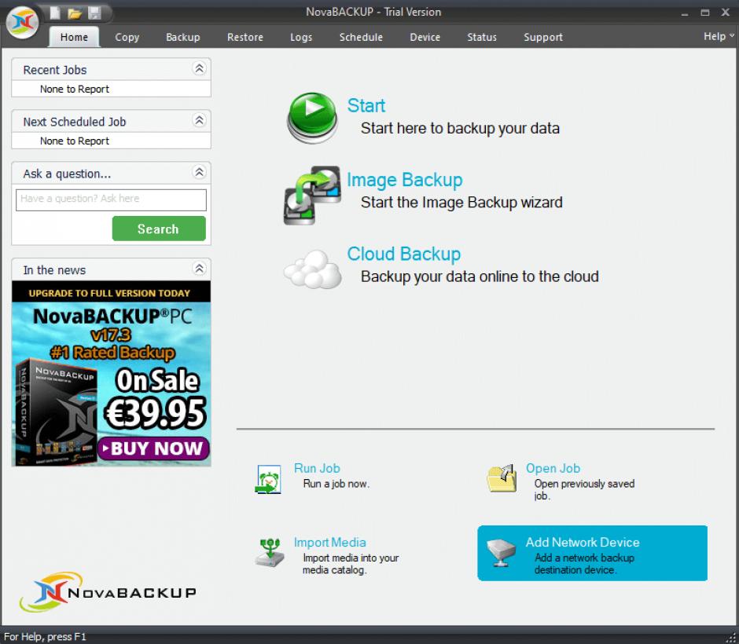Switch to the Copy tab
Image resolution: width=739 pixels, height=644 pixels.
tap(127, 37)
